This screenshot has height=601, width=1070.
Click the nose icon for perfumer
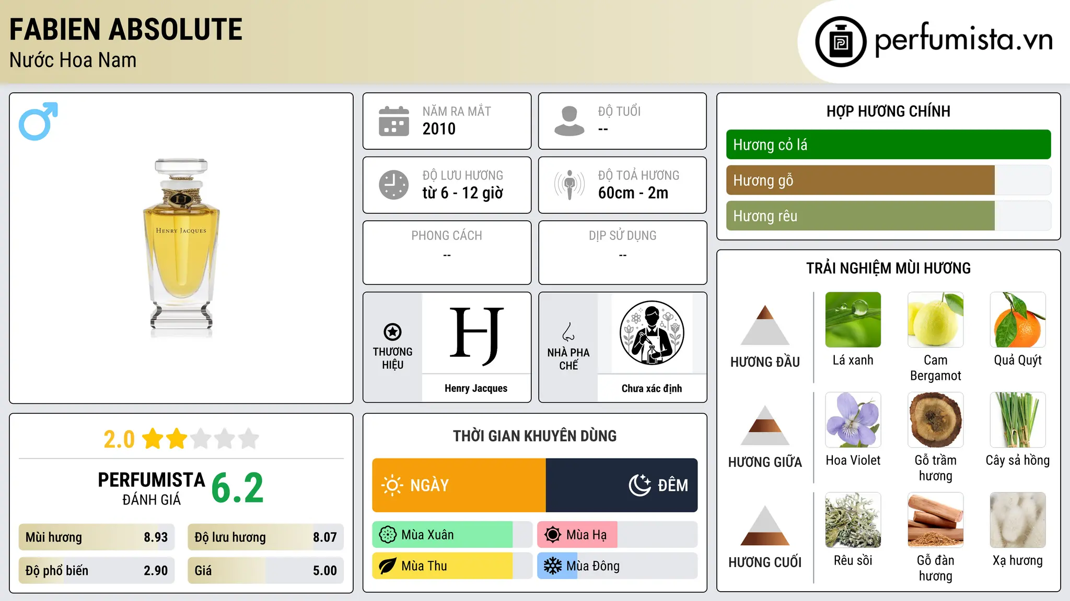(x=568, y=332)
